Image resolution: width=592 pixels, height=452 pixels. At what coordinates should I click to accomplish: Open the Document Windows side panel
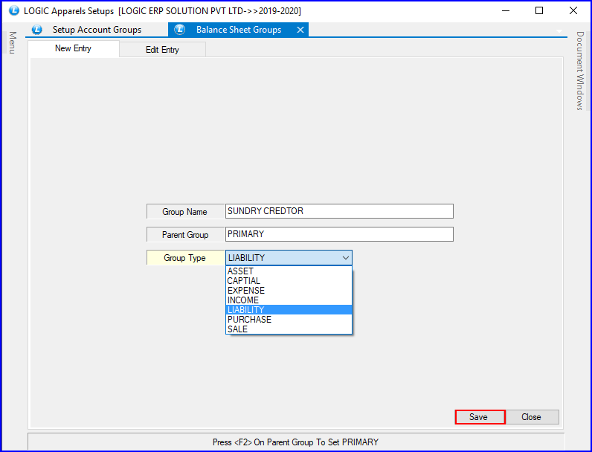[x=580, y=71]
